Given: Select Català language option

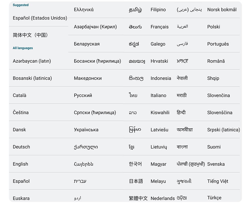Looking at the screenshot, I should 20,95.
